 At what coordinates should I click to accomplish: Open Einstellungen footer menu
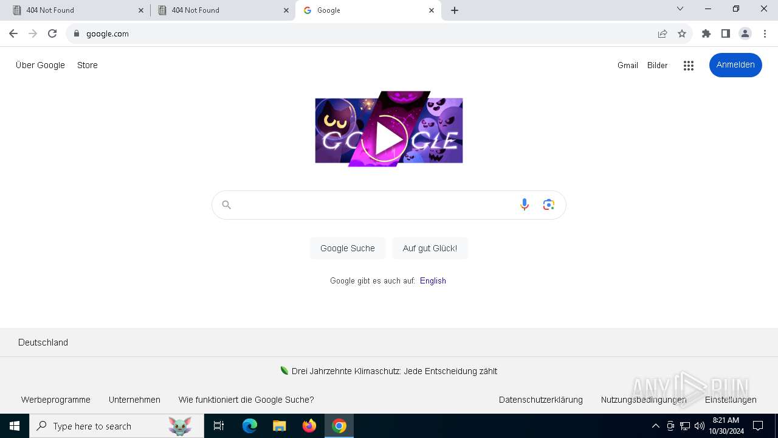tap(731, 400)
